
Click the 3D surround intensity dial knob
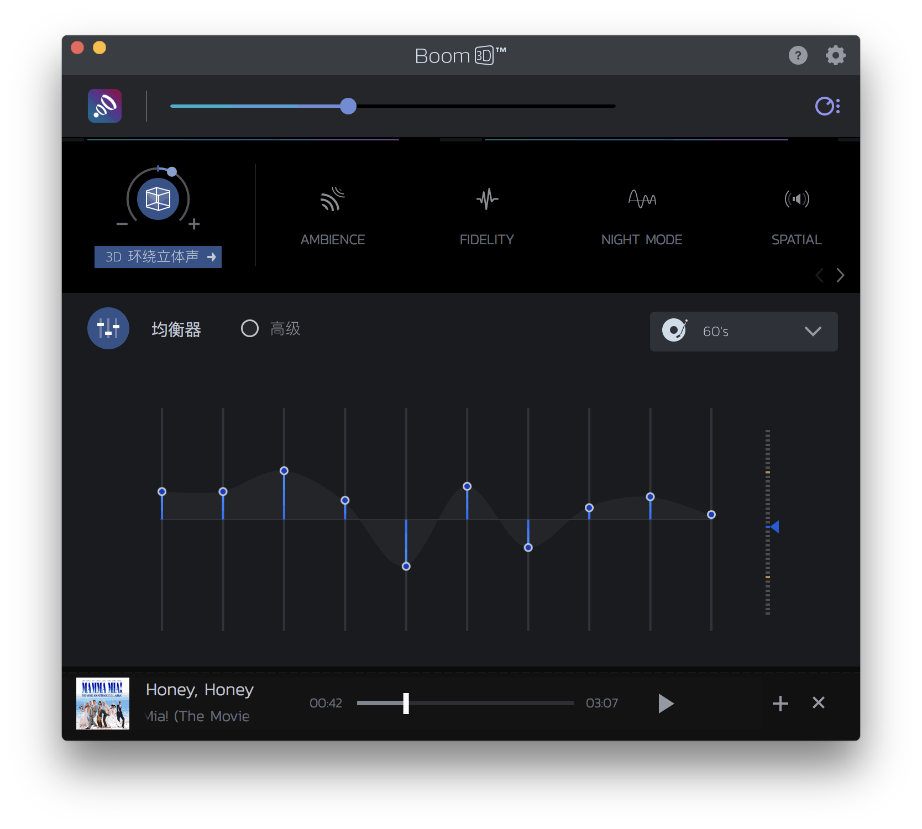click(172, 172)
